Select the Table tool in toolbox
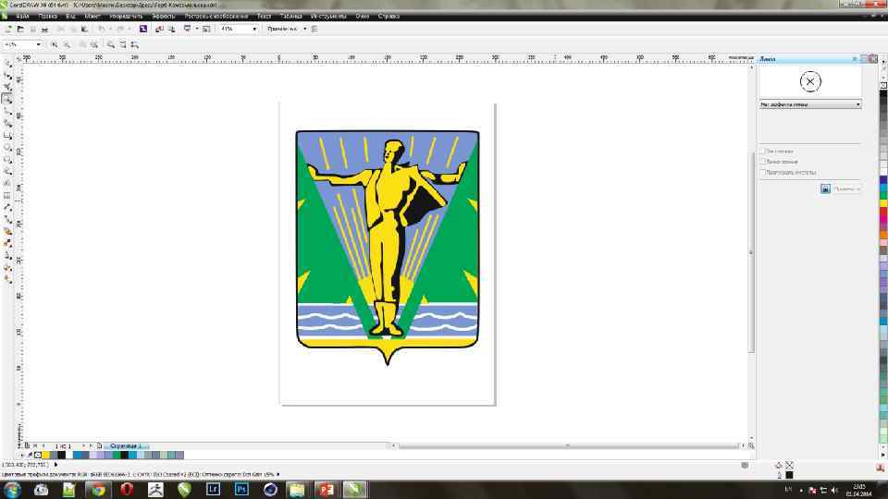 (7, 195)
